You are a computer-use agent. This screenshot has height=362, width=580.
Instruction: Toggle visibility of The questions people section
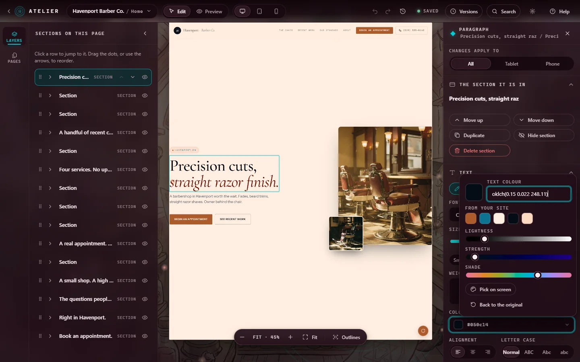pos(145,299)
